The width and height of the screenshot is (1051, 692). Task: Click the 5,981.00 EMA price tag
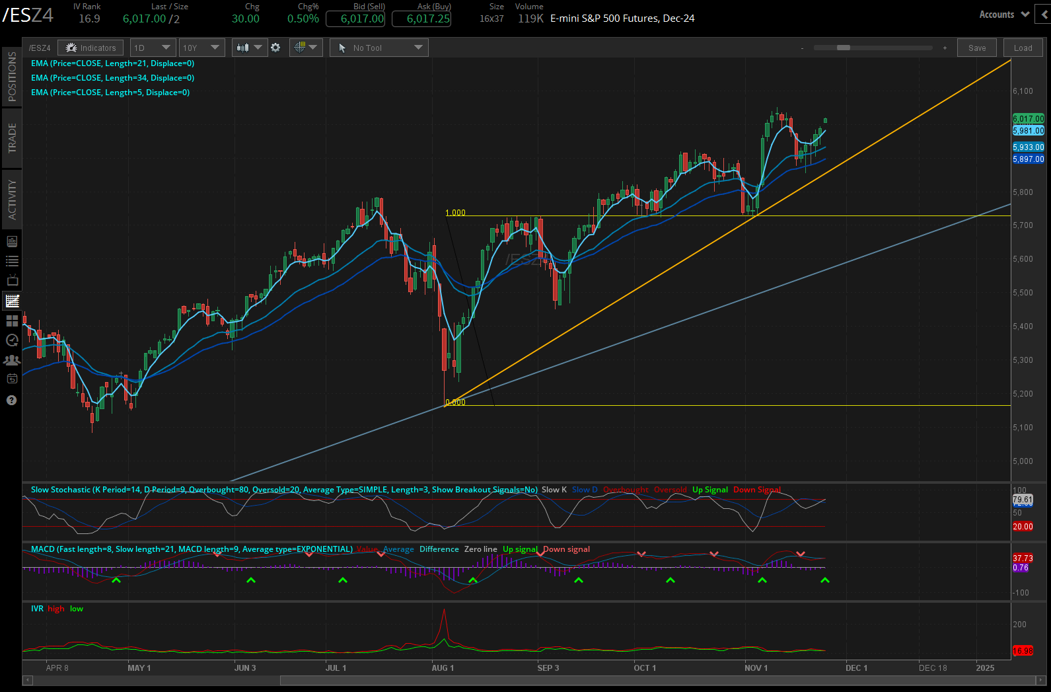pyautogui.click(x=1029, y=131)
